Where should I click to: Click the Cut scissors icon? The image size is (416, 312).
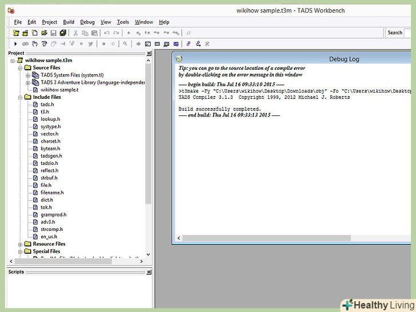[75, 33]
